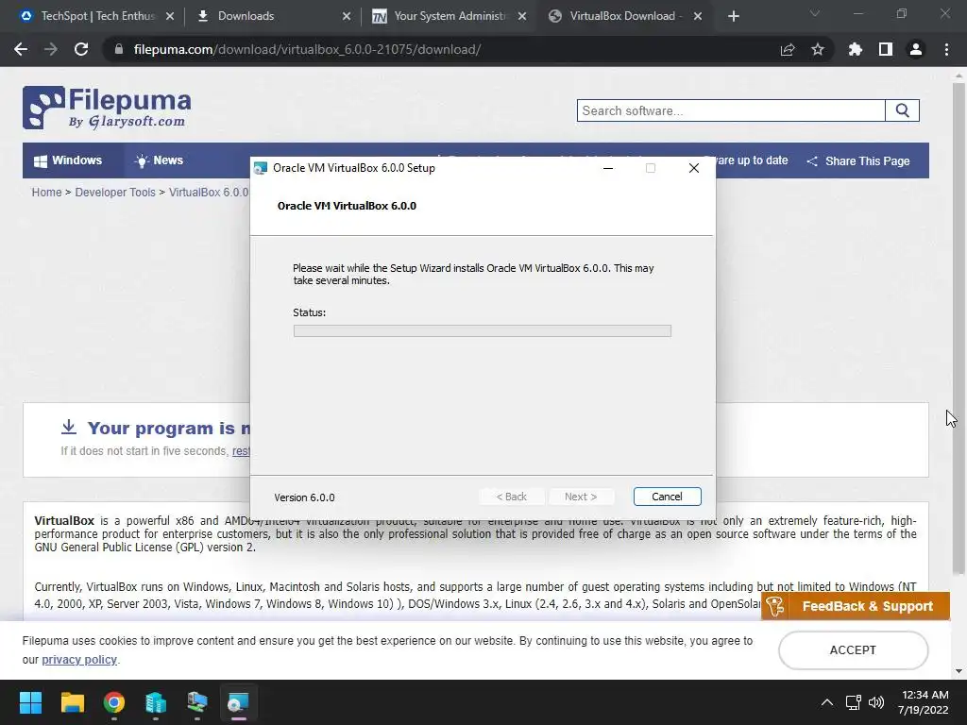Image resolution: width=967 pixels, height=725 pixels.
Task: Share this page using the address bar icon
Action: (x=788, y=49)
